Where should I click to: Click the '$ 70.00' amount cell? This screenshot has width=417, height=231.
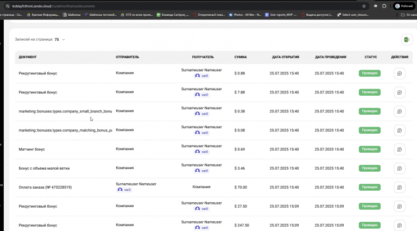[x=241, y=188]
